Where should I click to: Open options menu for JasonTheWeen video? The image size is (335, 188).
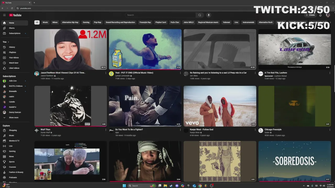point(106,73)
